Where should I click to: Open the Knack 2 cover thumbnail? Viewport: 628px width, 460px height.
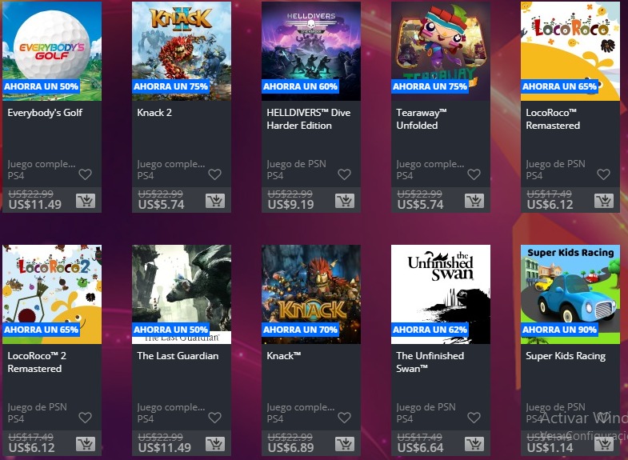pyautogui.click(x=182, y=51)
